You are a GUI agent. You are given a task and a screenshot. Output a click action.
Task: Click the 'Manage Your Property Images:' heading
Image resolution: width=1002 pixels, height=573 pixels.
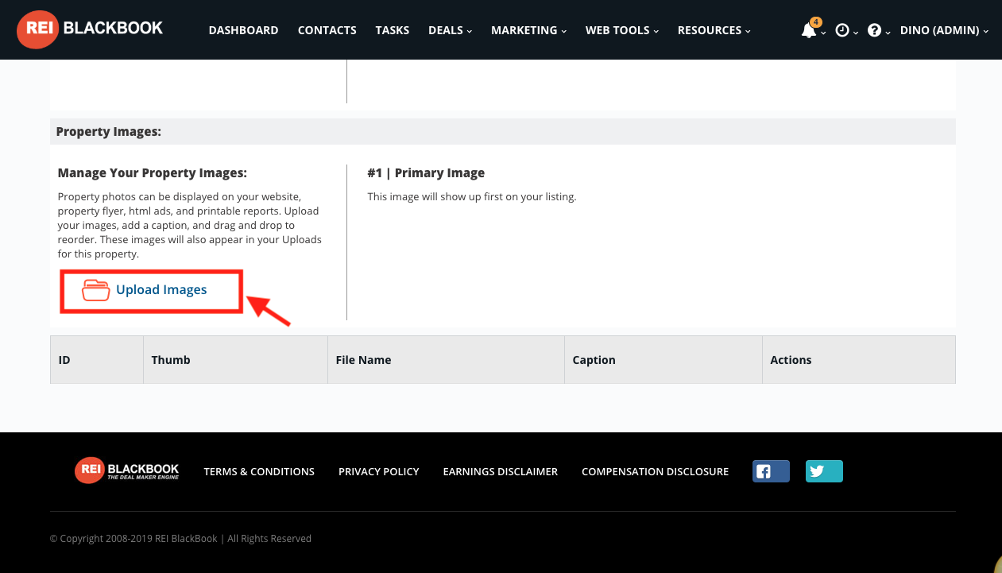pos(153,173)
